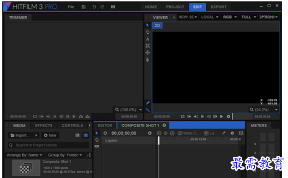
Task: Click the blue pen icon below viewer tools
Action: click(147, 103)
